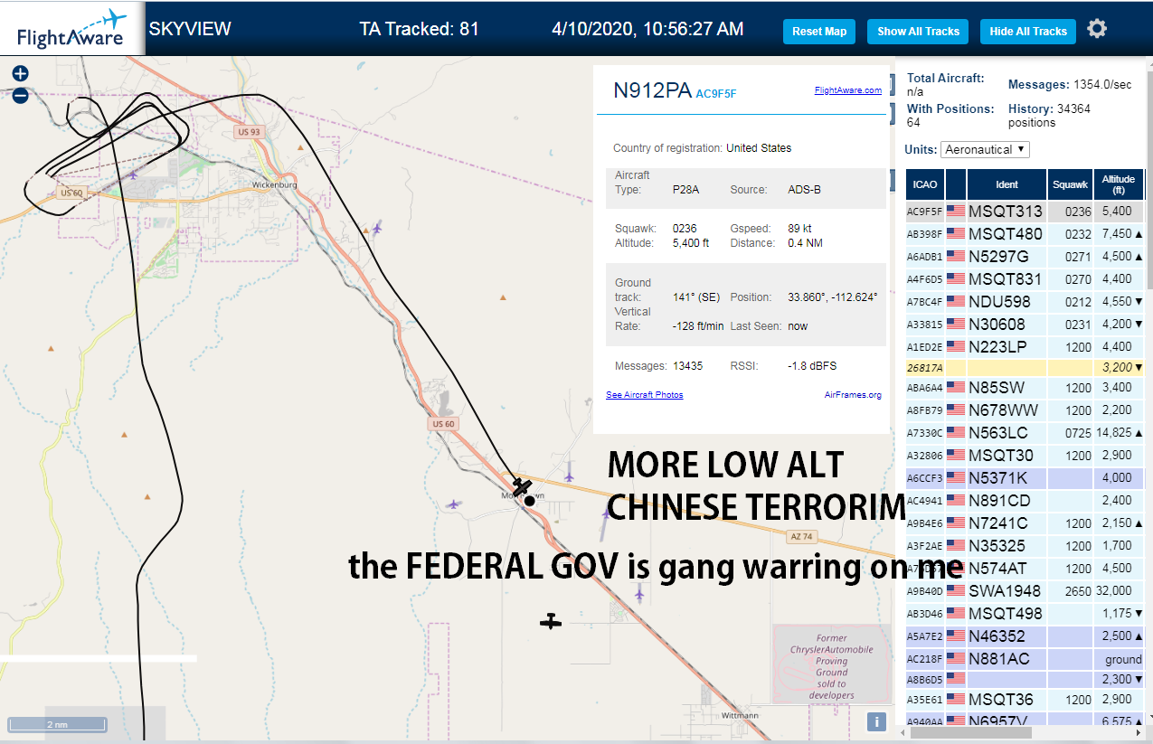Select the N46352 aircraft row
The width and height of the screenshot is (1153, 744).
pyautogui.click(x=1025, y=636)
